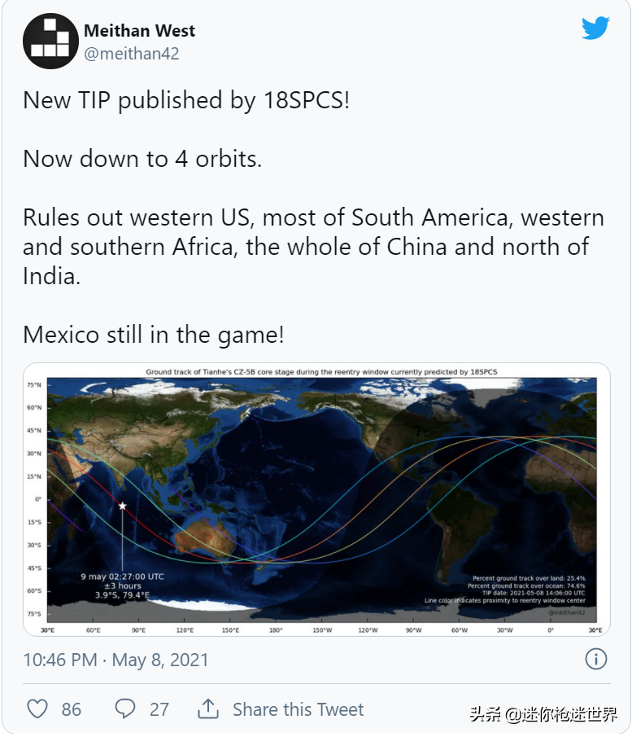Click the map title about the CZ-5B core stage
Viewport: 632px width, 737px height.
point(321,372)
